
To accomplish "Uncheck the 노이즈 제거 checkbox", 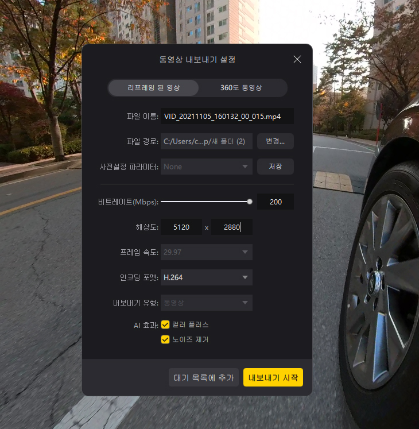I will [165, 339].
